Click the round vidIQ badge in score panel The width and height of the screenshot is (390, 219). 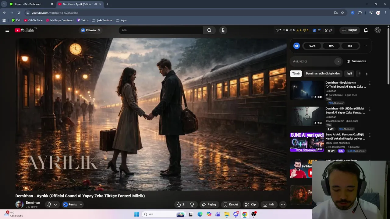296,46
